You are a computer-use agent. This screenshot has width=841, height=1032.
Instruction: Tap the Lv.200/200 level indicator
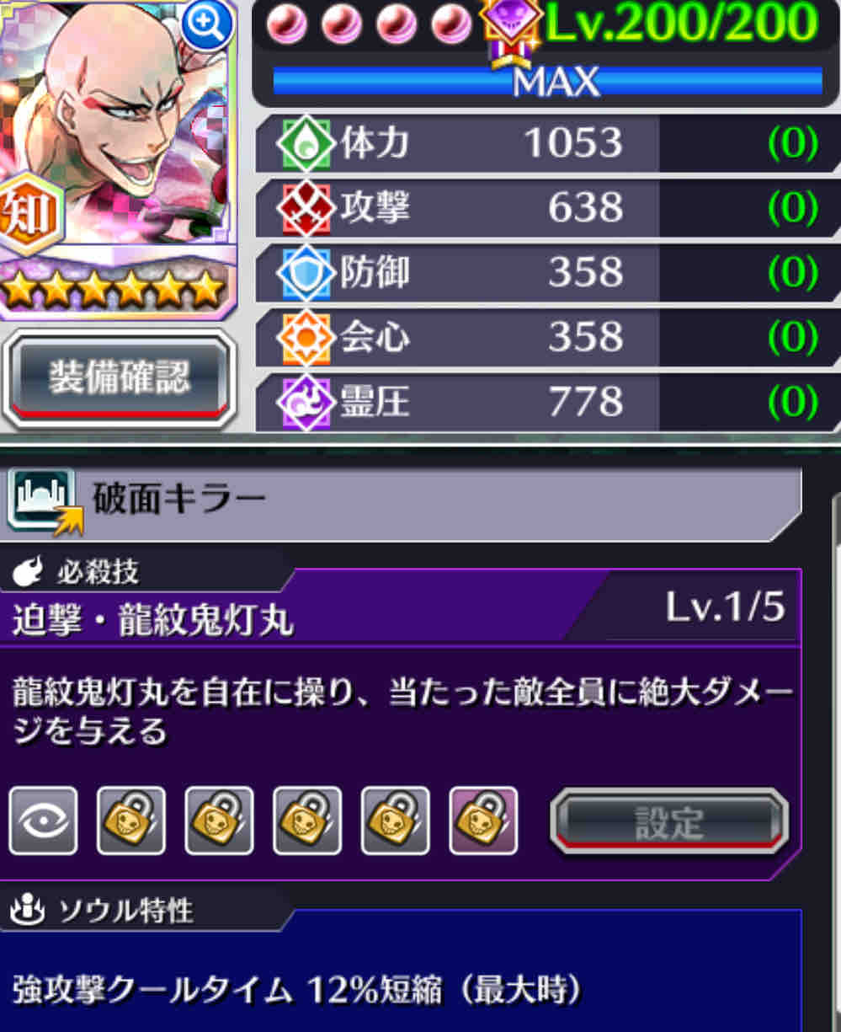680,24
